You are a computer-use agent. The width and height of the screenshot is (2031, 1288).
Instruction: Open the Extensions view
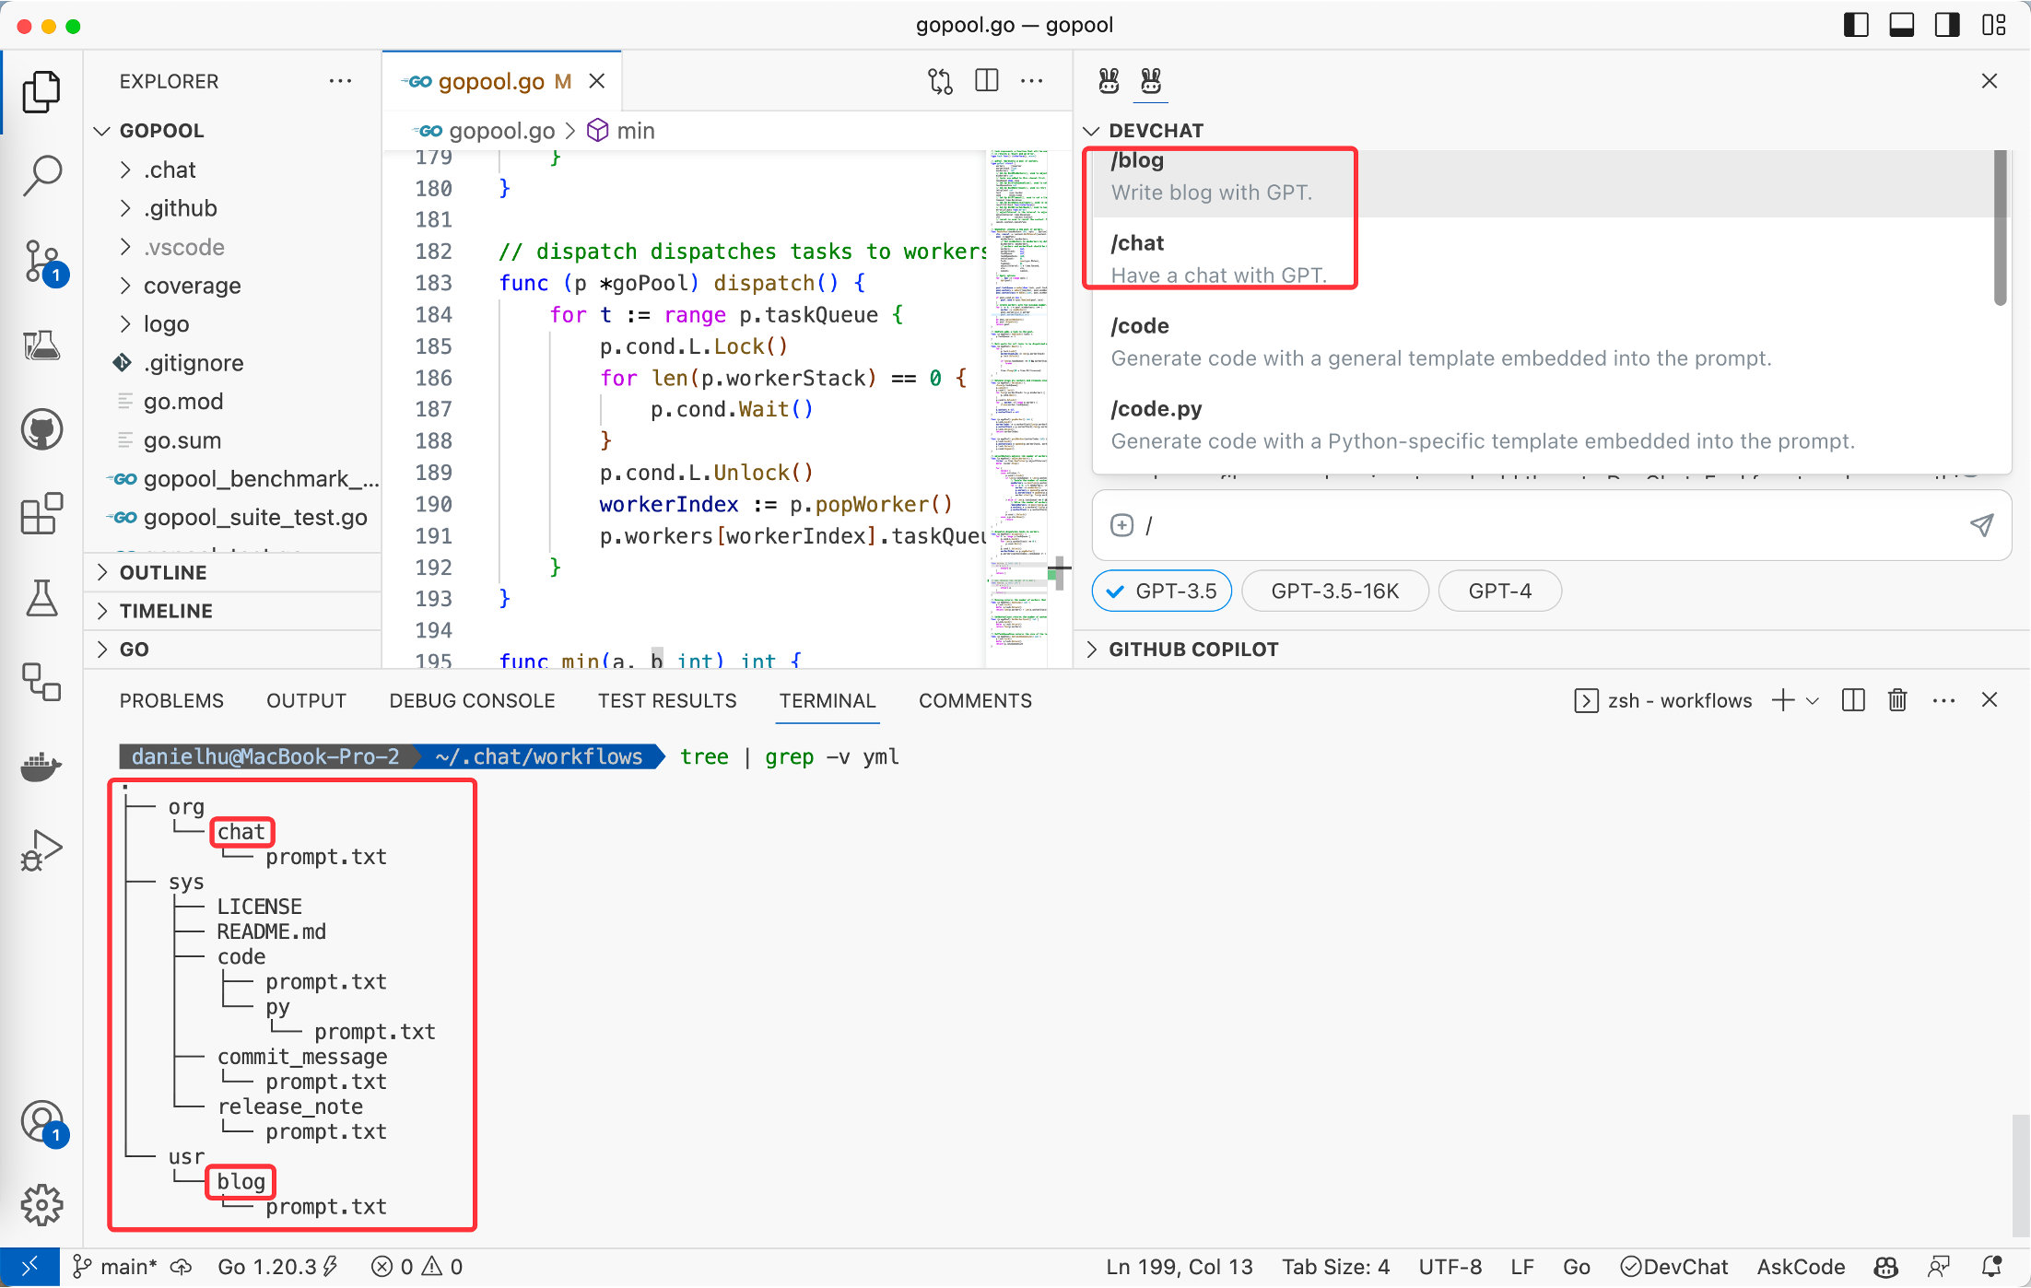[41, 513]
